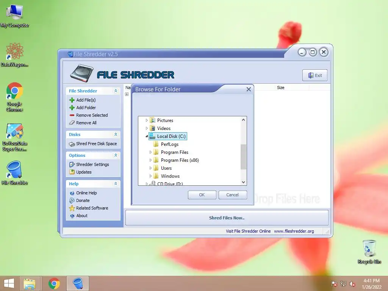This screenshot has height=291, width=388.
Task: Expand the Program Files folder node
Action: pos(150,152)
